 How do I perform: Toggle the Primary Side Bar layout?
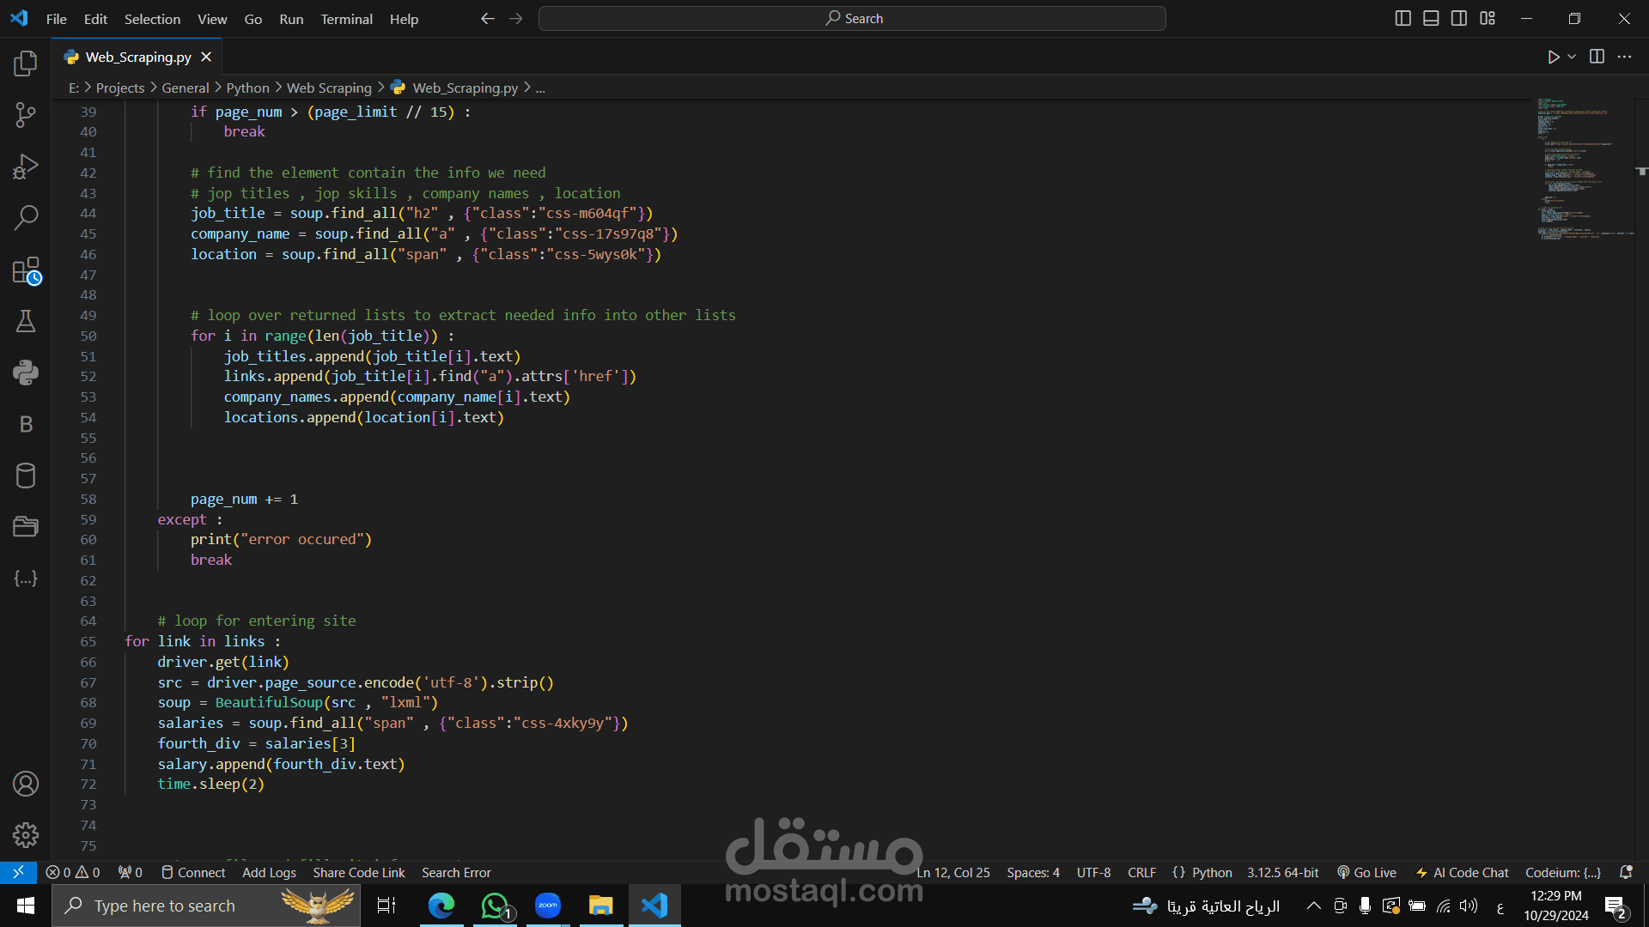point(1403,18)
